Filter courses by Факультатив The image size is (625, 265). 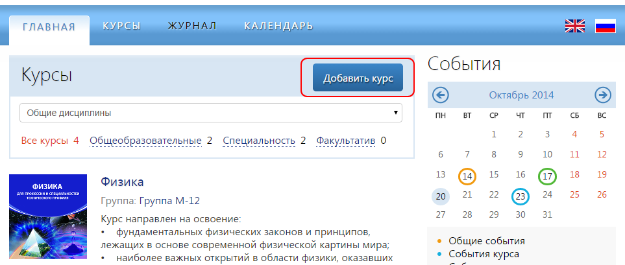(x=345, y=141)
